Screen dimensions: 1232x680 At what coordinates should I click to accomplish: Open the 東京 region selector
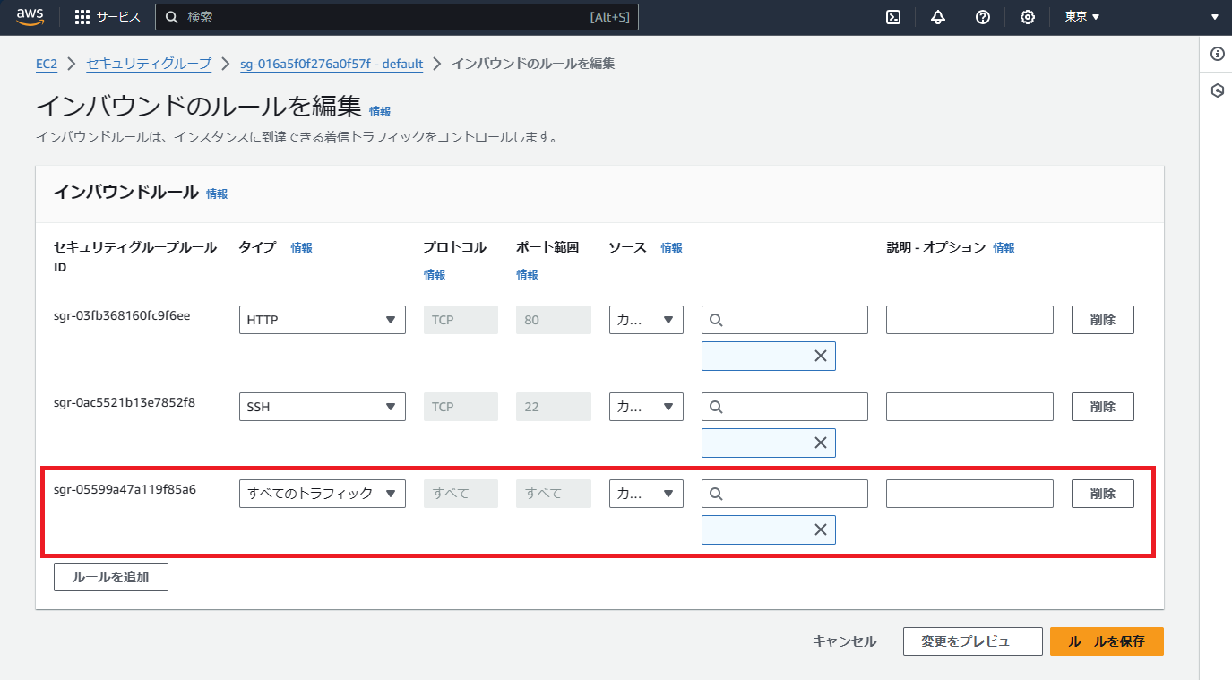[1082, 17]
